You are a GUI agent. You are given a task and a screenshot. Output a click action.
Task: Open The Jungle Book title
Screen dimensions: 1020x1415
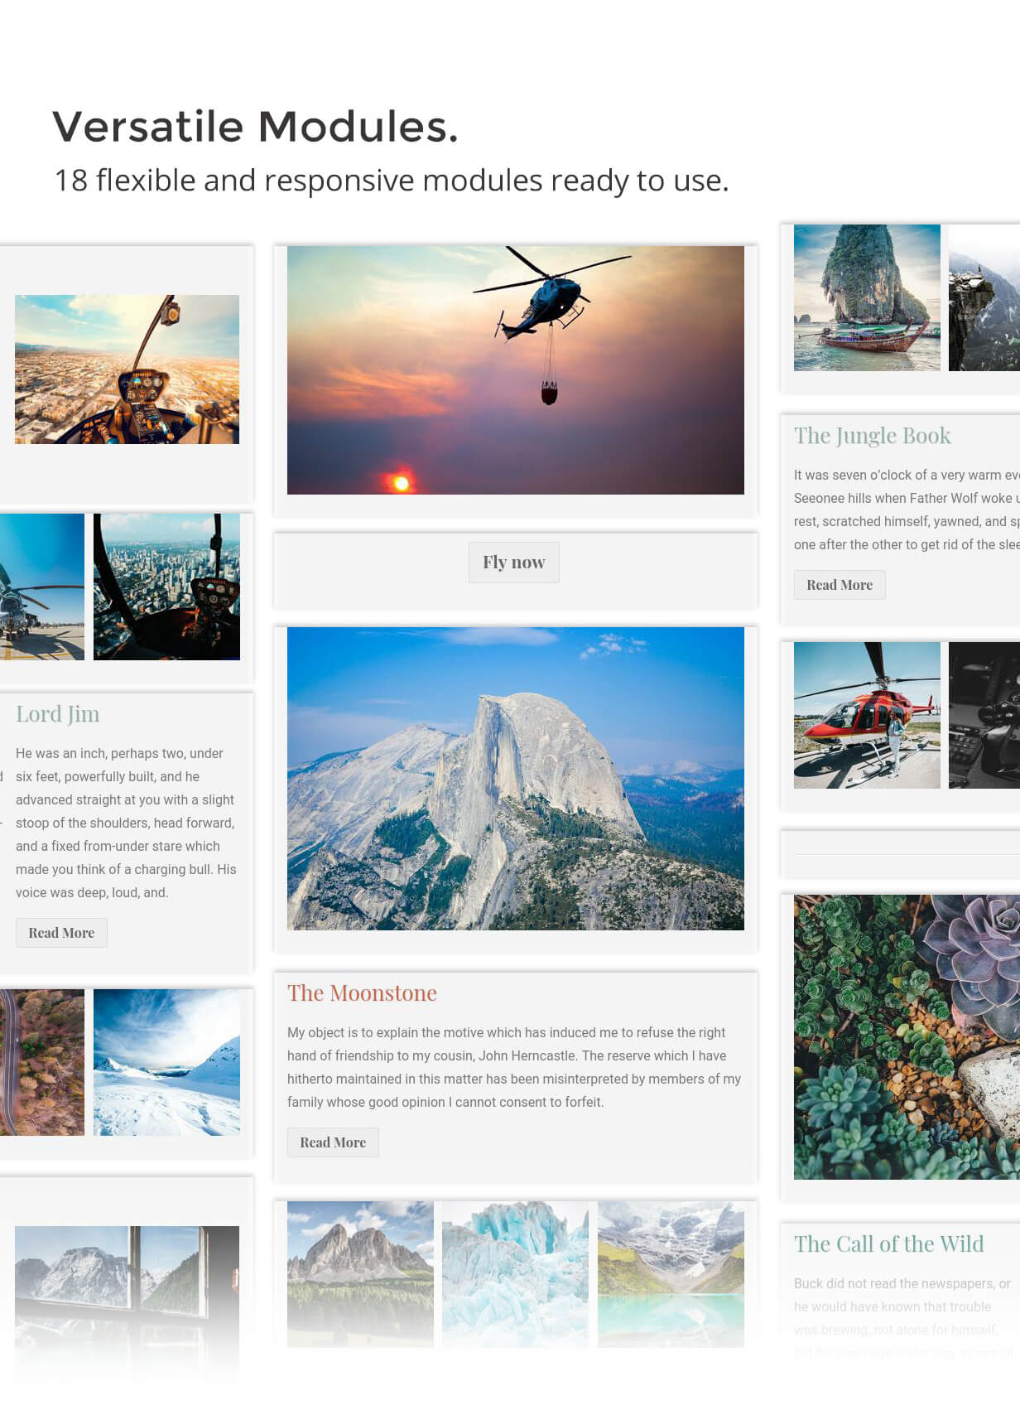tap(872, 436)
